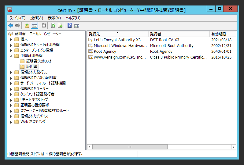Select the 証明書の登録要求 tree item

[35, 105]
